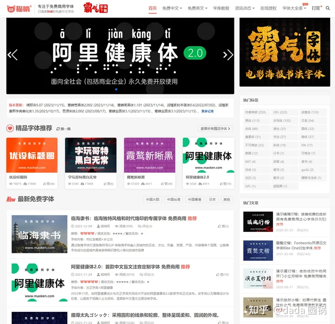Click download count icon on 优设标题圆 card

pyautogui.click(x=25, y=184)
